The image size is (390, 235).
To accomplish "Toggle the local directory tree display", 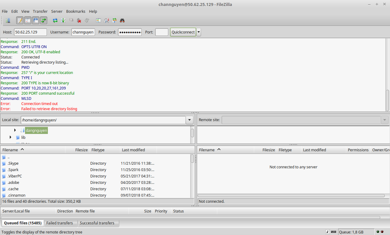I will pyautogui.click(x=28, y=21).
